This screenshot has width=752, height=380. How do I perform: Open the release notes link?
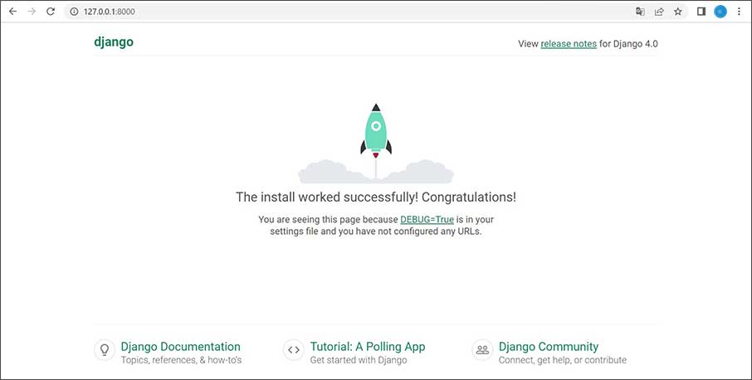(569, 44)
